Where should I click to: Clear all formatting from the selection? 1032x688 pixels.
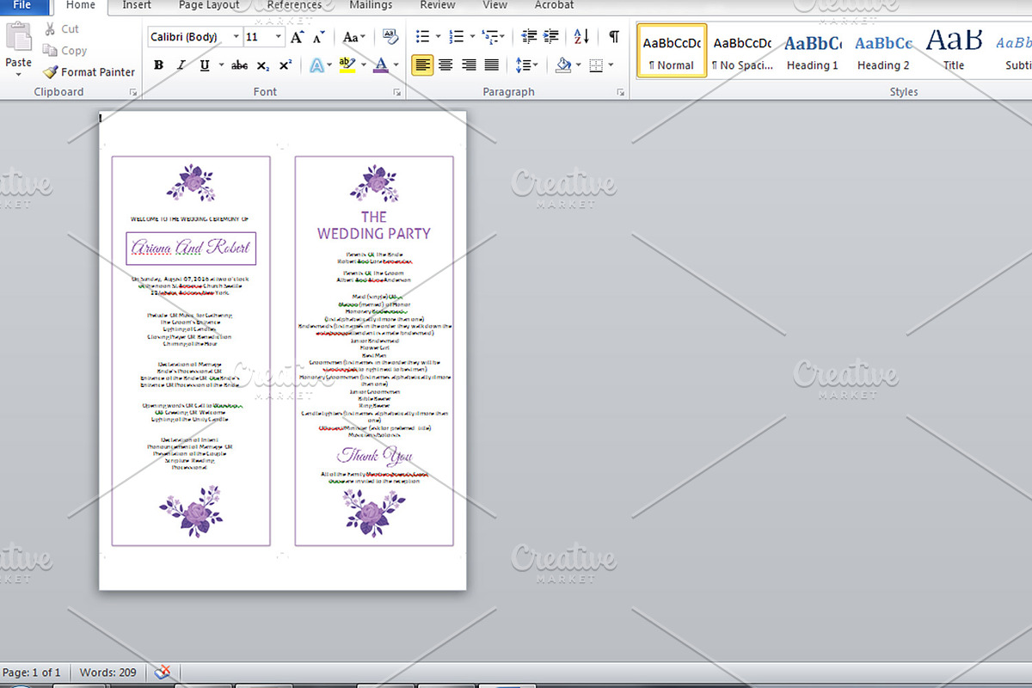point(390,37)
